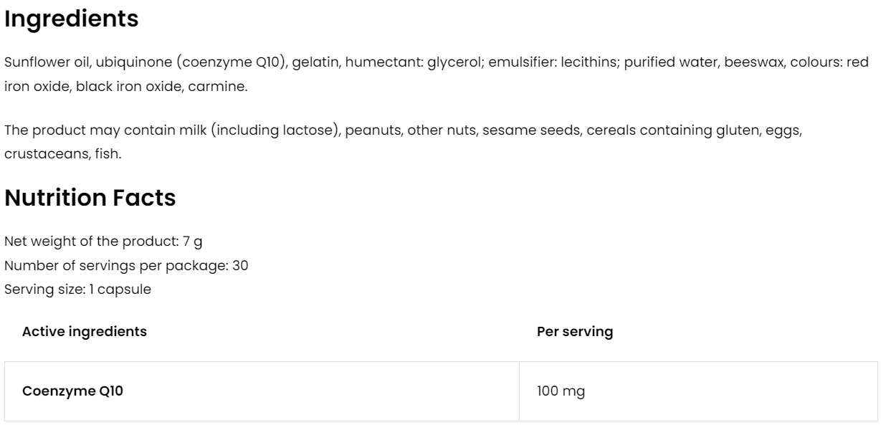The width and height of the screenshot is (881, 425).
Task: Click the Ingredients heading
Action: tap(72, 19)
